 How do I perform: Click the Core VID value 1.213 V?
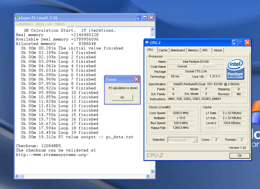(x=215, y=76)
